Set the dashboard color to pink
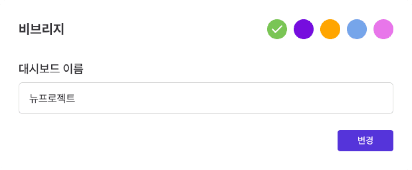Viewport: 412px width, 170px height. 383,29
